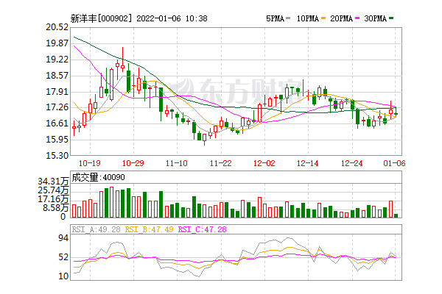This screenshot has height=294, width=442.
Task: Click the 15.30 bottom price axis label
Action: click(x=57, y=155)
